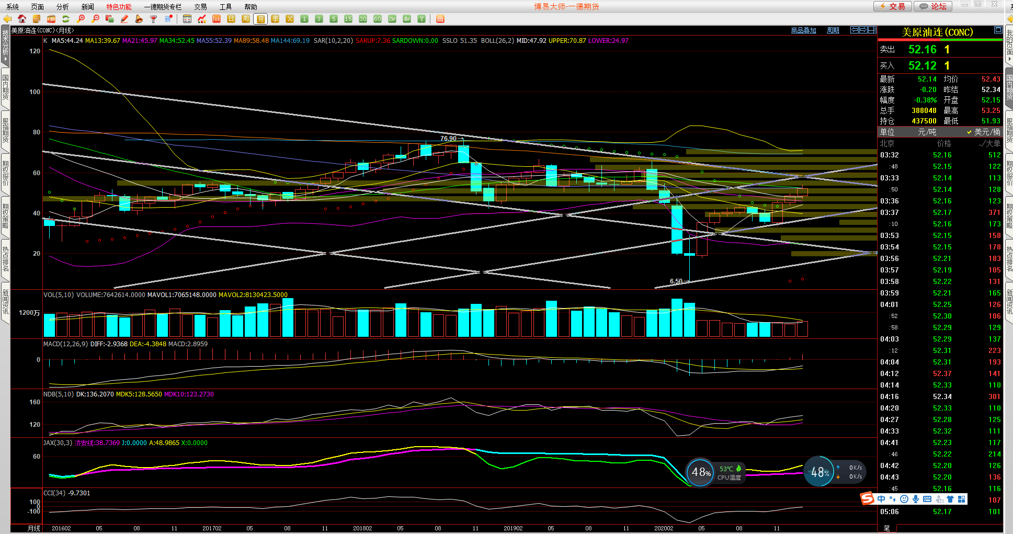Open the 页面 menu
This screenshot has width=1013, height=534.
[x=38, y=7]
